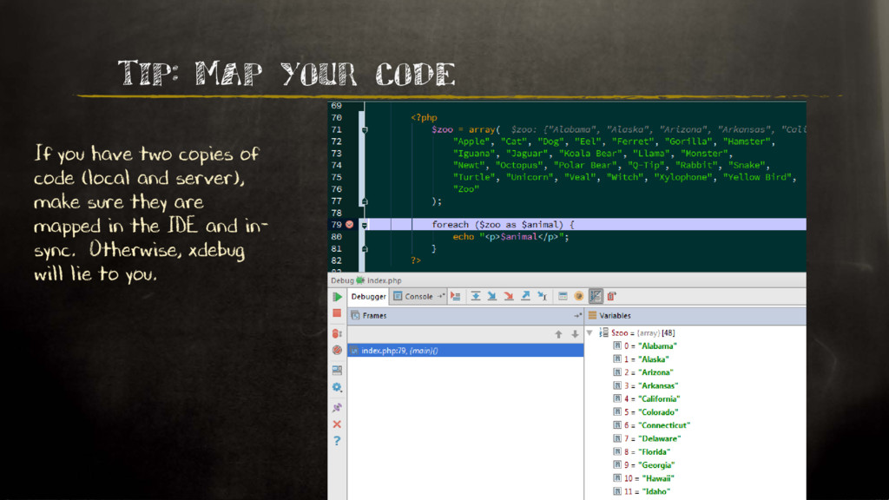This screenshot has height=500, width=889.
Task: Click line number 75 in the gutter
Action: pyautogui.click(x=336, y=177)
